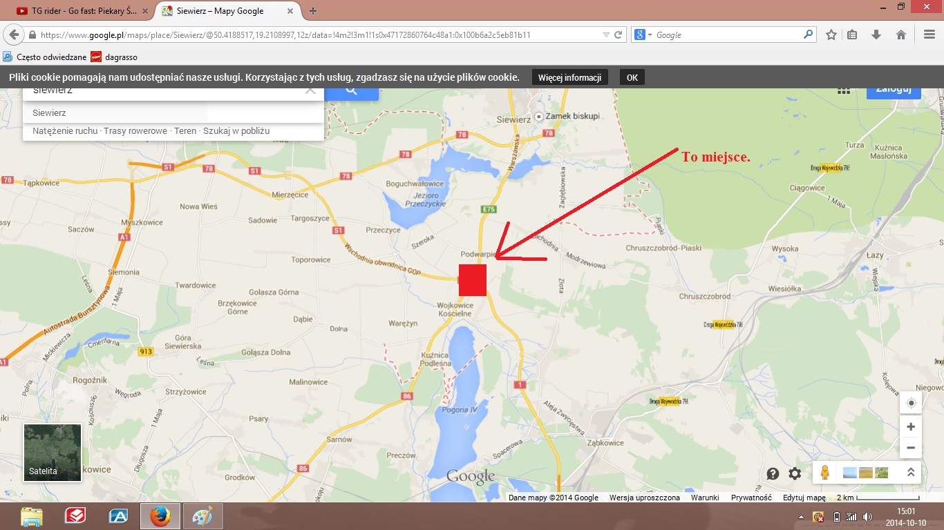Image resolution: width=944 pixels, height=530 pixels.
Task: Click the Zamek biskupi map marker
Action: 539,116
